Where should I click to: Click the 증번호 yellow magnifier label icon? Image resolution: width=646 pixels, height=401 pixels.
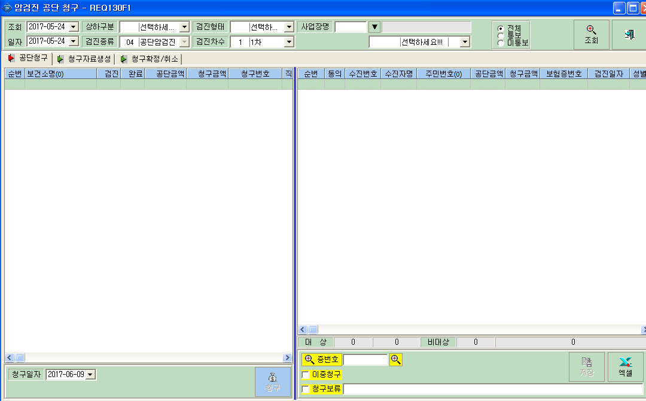pos(309,359)
